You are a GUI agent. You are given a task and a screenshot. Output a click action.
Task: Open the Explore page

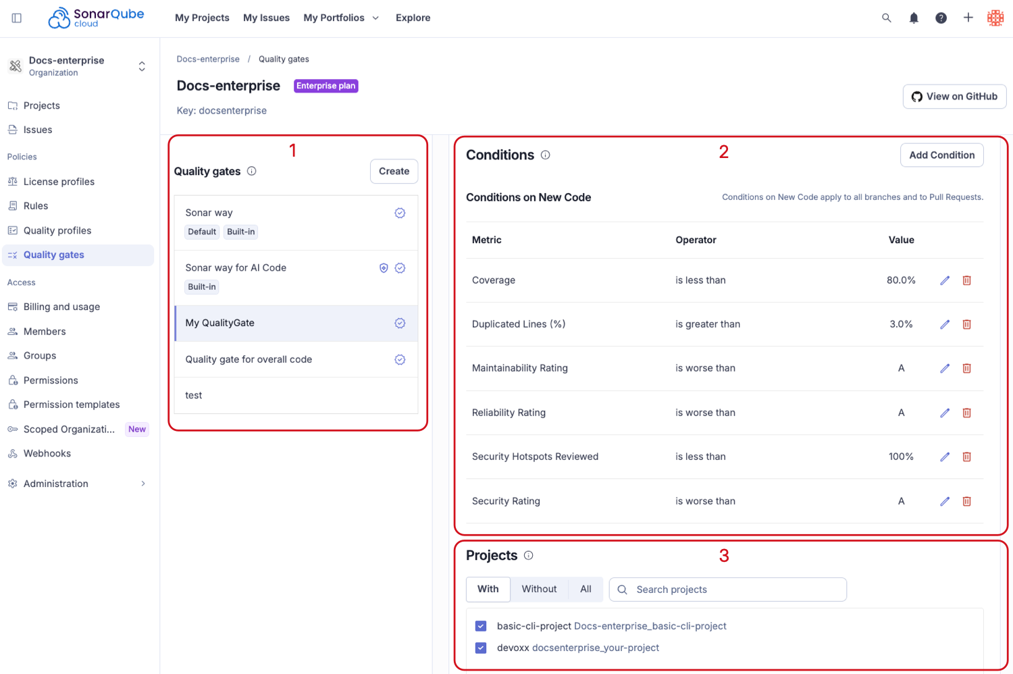click(x=413, y=18)
